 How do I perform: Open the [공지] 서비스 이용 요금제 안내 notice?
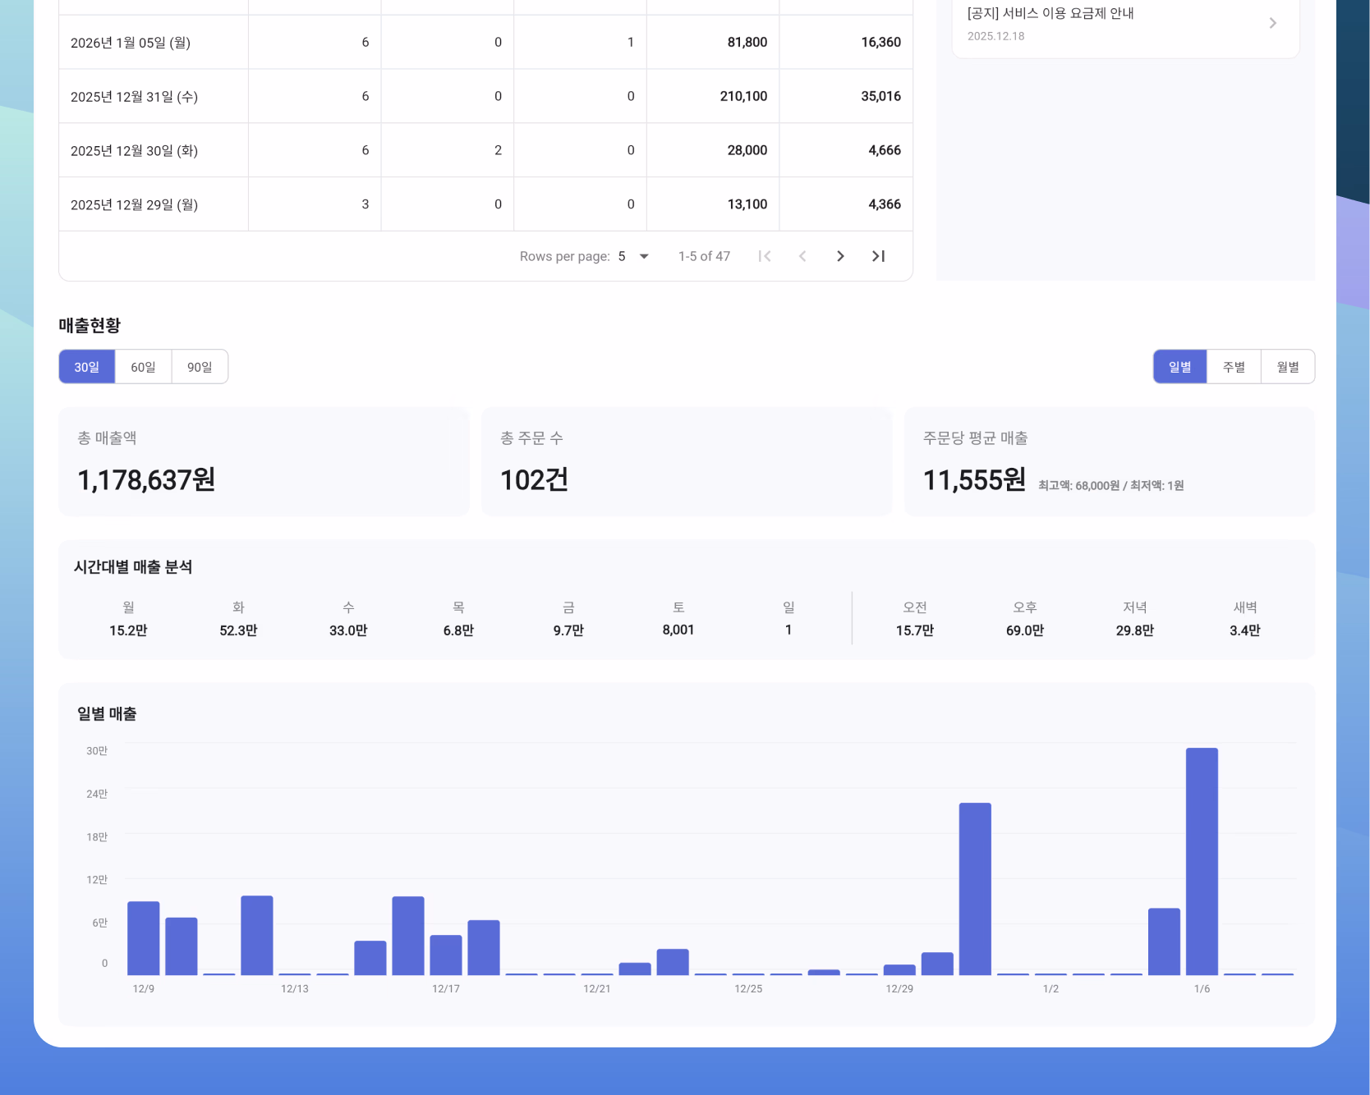click(x=1050, y=14)
